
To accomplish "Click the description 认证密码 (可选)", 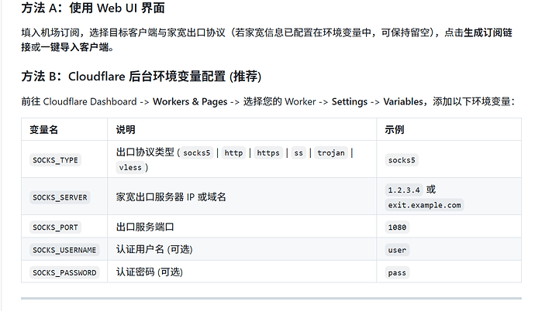I will pos(150,272).
